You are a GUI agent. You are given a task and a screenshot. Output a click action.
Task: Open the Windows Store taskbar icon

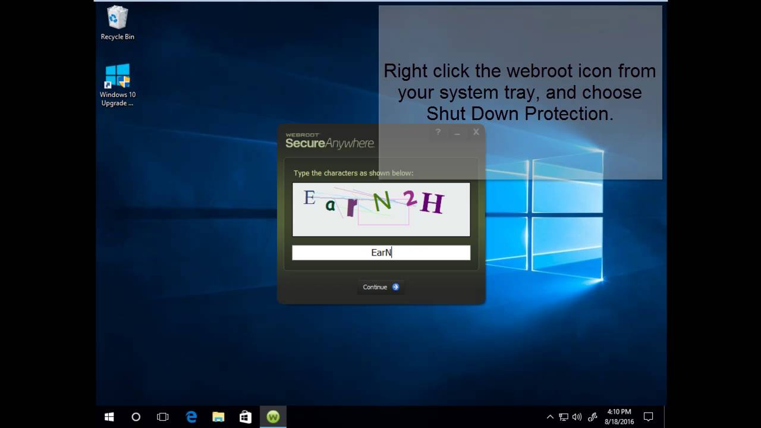246,417
